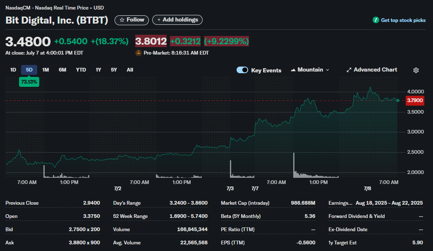Open the Mountain chart type dropdown
Screen dimensions: 433x251
310,70
